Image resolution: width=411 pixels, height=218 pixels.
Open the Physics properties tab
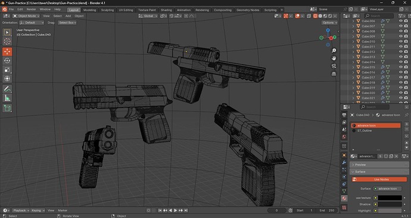344,177
